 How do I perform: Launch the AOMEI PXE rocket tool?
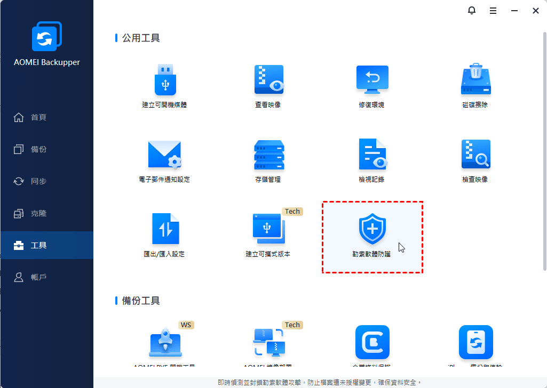click(x=165, y=343)
